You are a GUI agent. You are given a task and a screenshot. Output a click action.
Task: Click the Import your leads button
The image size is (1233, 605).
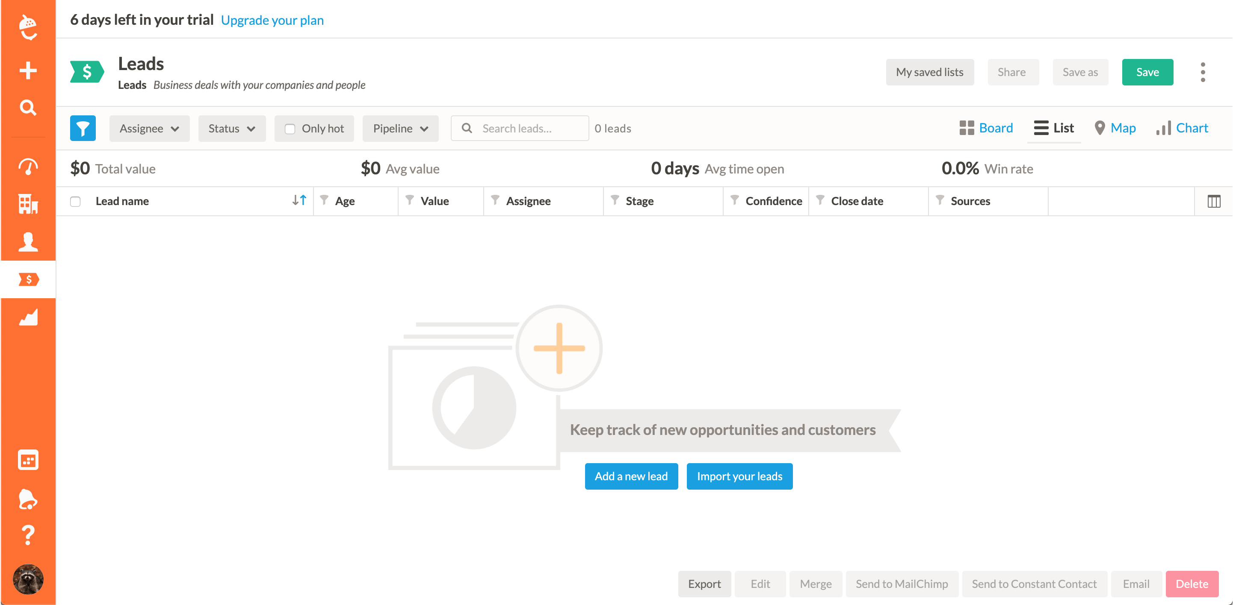click(739, 476)
